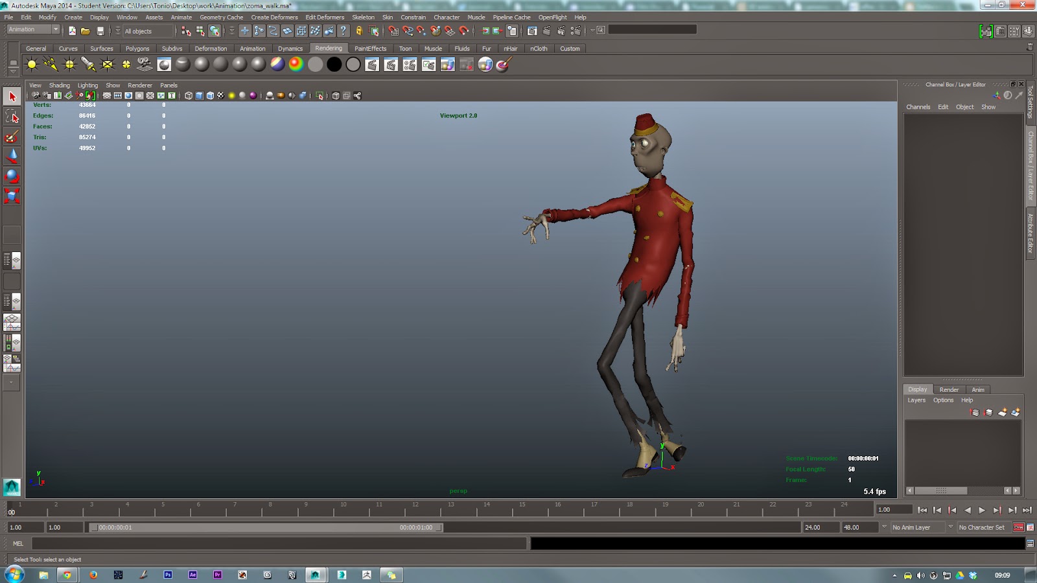The height and width of the screenshot is (583, 1037).
Task: Click the Spot Light shelf icon
Action: click(x=88, y=64)
